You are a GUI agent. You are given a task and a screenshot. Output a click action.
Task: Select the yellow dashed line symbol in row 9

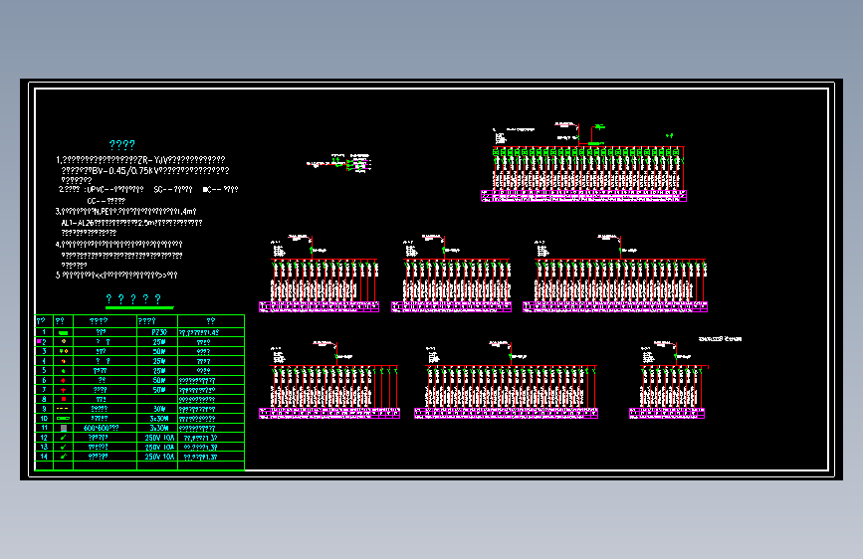[x=63, y=409]
